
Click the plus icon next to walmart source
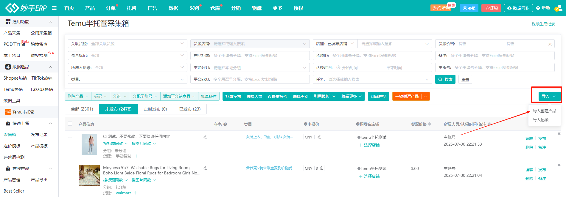[136, 193]
